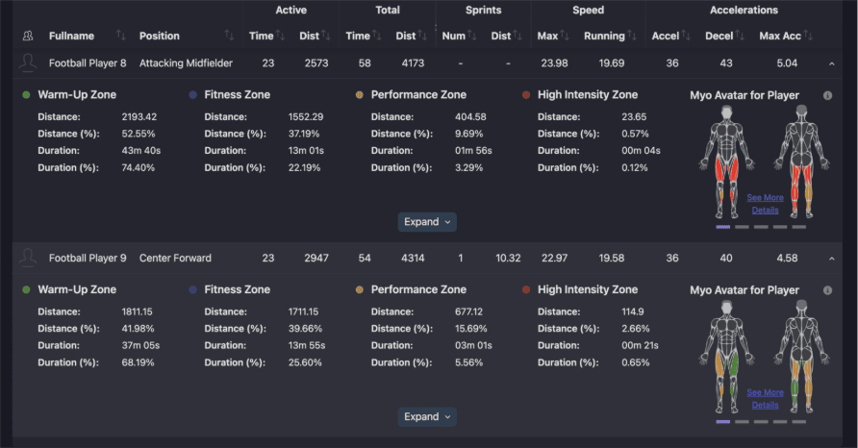Click the players icon in table header
Screen dimensions: 858x448
click(28, 36)
